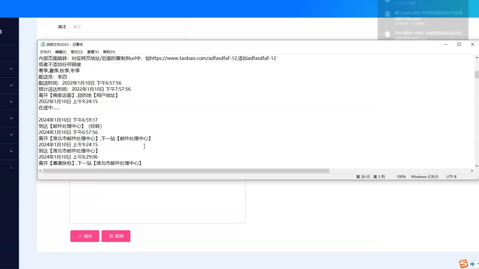Click the vertical scrollbar up arrow in Notepad
Image resolution: width=479 pixels, height=269 pixels.
477,58
